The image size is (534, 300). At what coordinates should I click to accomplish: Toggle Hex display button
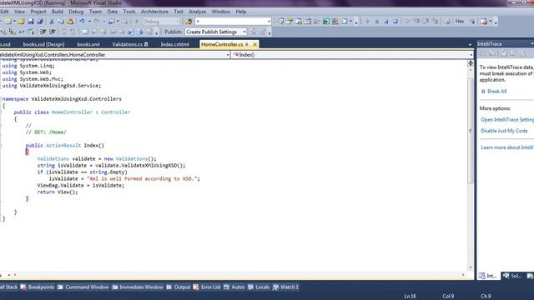point(460,22)
